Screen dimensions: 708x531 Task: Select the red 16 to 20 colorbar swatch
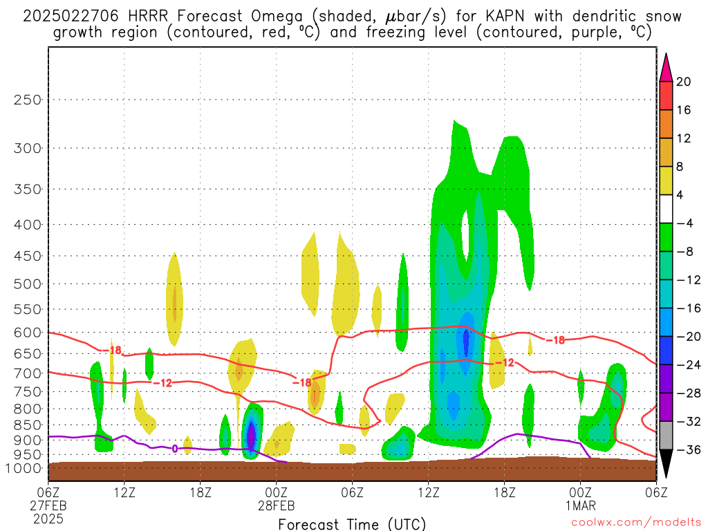[x=666, y=95]
